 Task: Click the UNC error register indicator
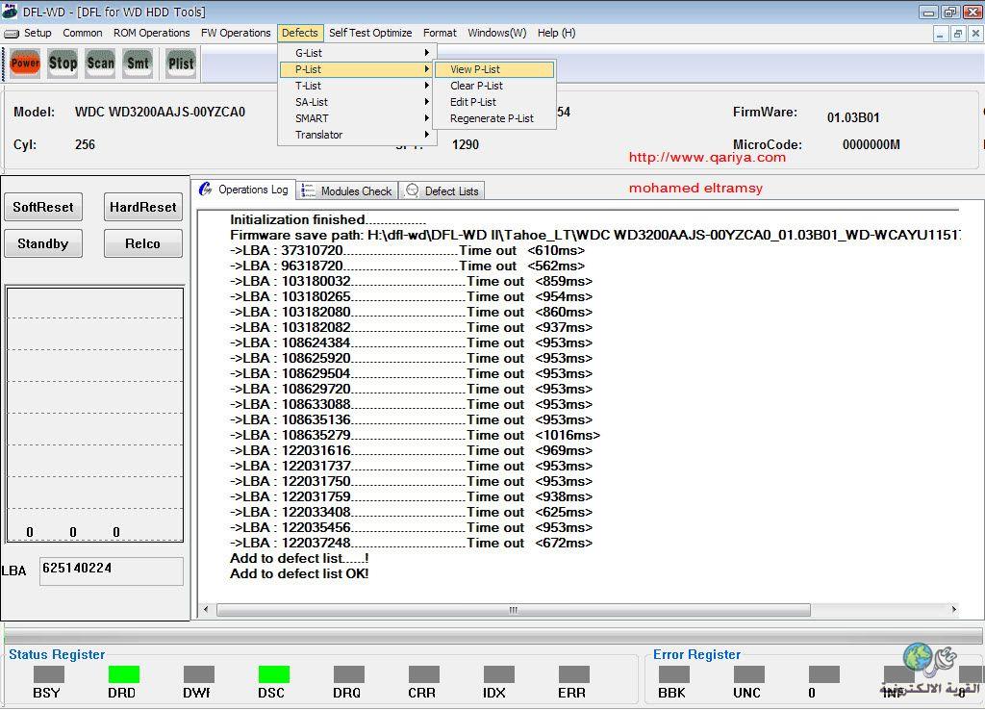click(749, 674)
